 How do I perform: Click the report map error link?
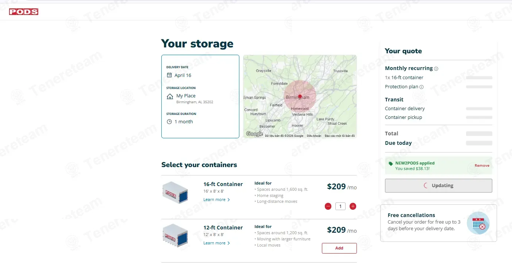pyautogui.click(x=340, y=136)
